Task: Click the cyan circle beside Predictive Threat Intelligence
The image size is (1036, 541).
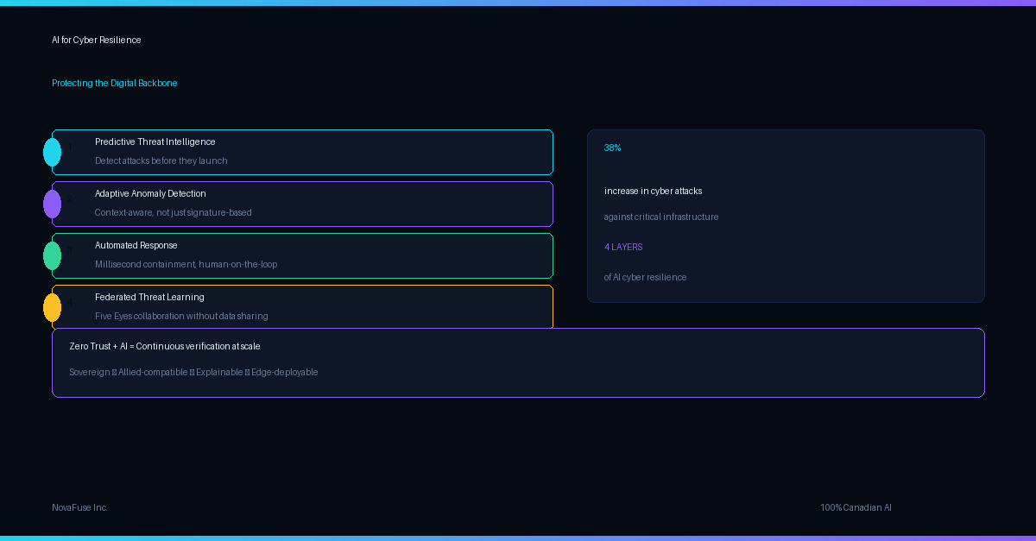Action: 53,152
